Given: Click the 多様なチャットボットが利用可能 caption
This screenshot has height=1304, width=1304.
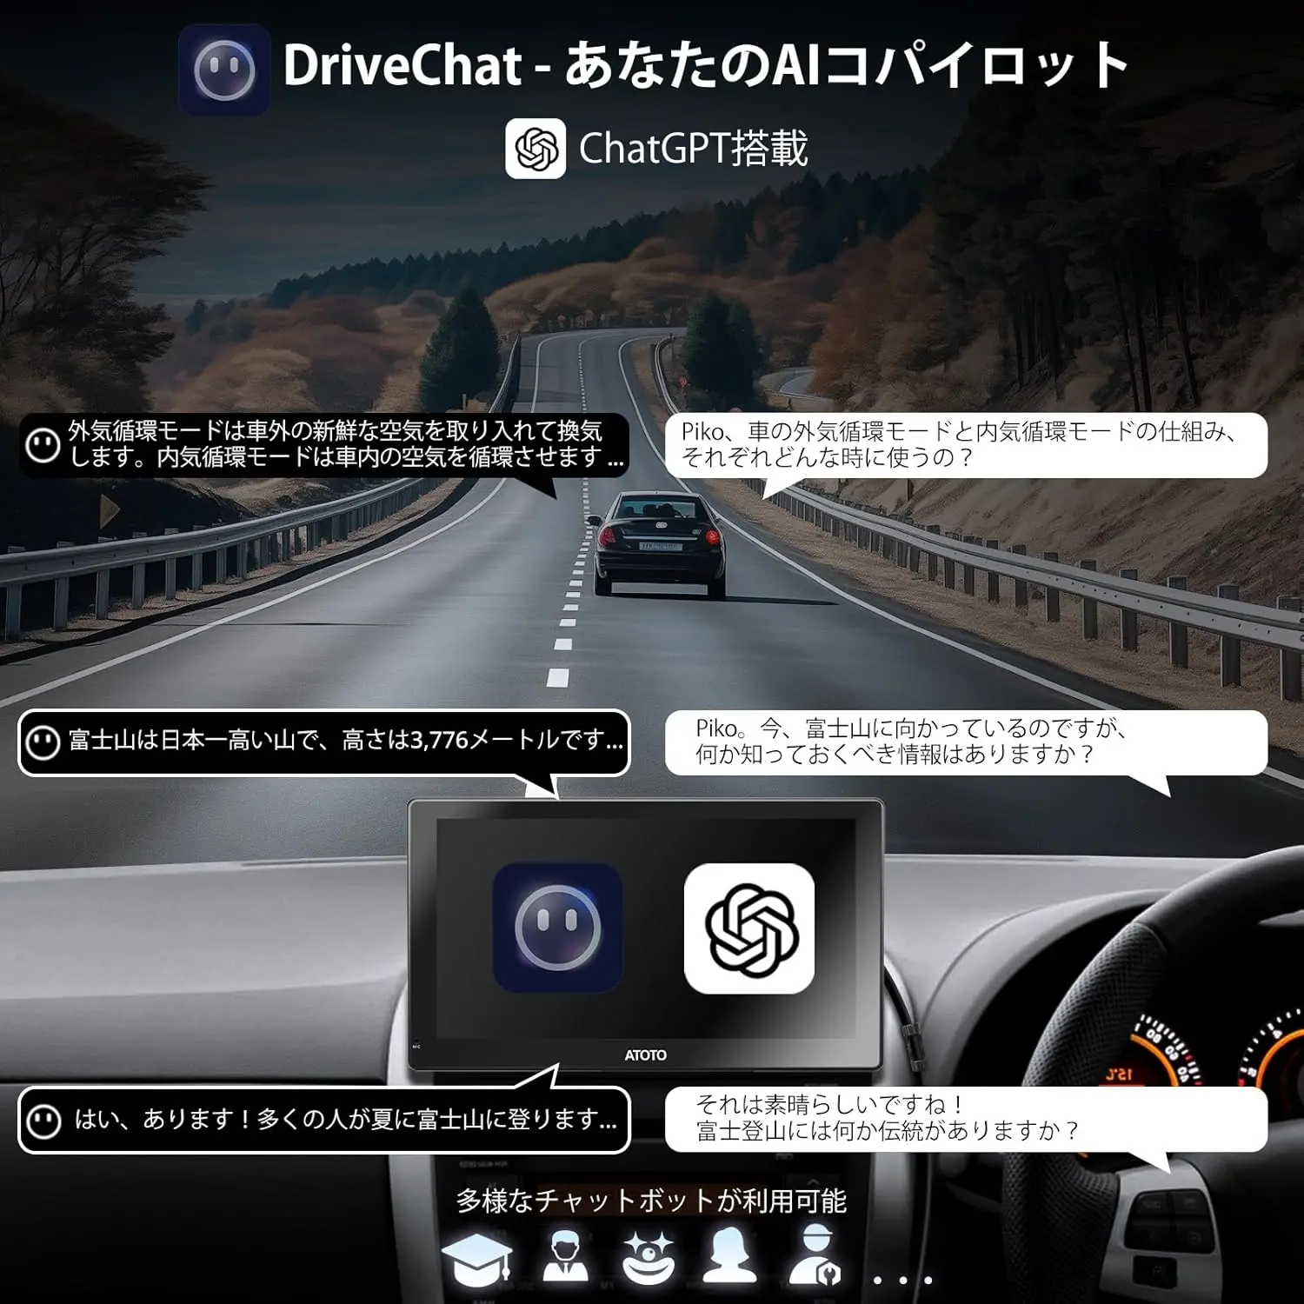Looking at the screenshot, I should 651,1201.
